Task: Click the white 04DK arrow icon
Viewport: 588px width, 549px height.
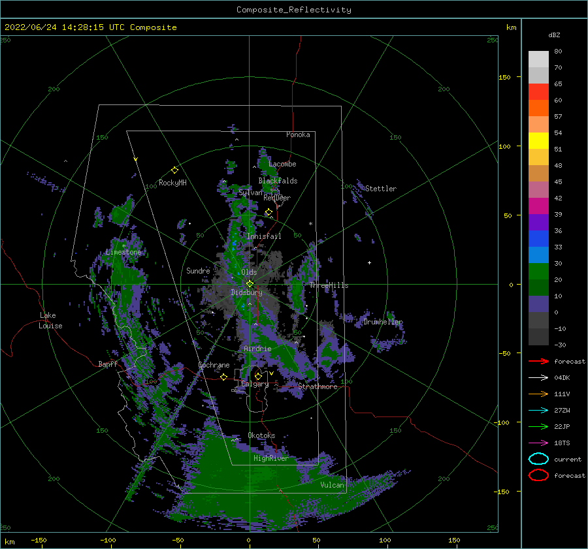Action: click(x=538, y=378)
